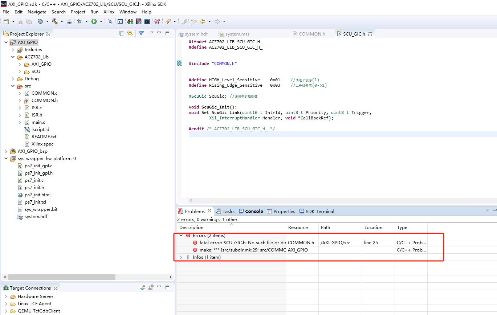Viewport: 497px width, 315px height.
Task: Click the yellow marker pen toolbar icon
Action: pos(168,22)
